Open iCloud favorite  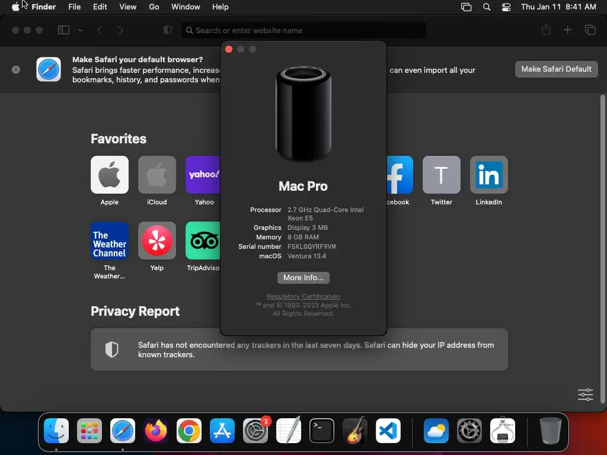(x=156, y=175)
